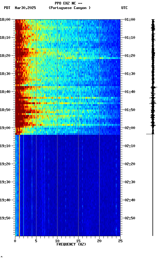Click the red vertical line at 1 Hz in the quiet section
The image size is (166, 260).
point(19,185)
